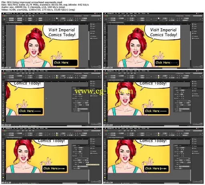Choose bevel join in the 00:01:30 frame Stroke panel
Image resolution: width=205 pixels, height=185 pixels.
click(x=183, y=154)
